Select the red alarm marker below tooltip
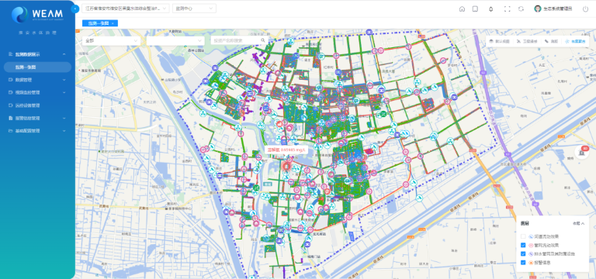Screen dimensions: 596x279 [x=286, y=166]
